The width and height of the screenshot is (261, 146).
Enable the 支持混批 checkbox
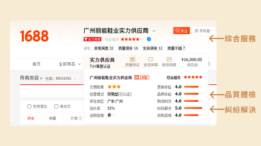[x=29, y=106]
